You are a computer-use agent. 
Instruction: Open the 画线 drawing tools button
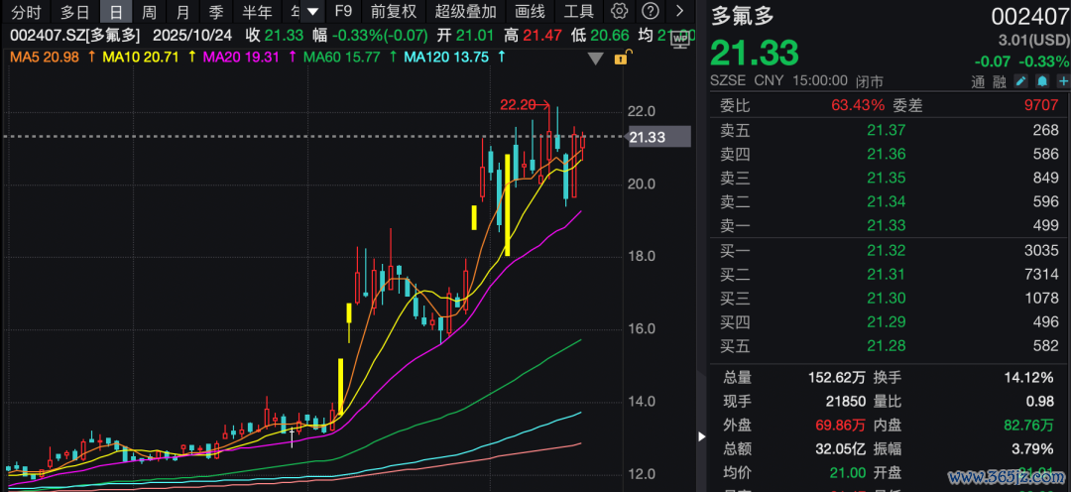531,12
